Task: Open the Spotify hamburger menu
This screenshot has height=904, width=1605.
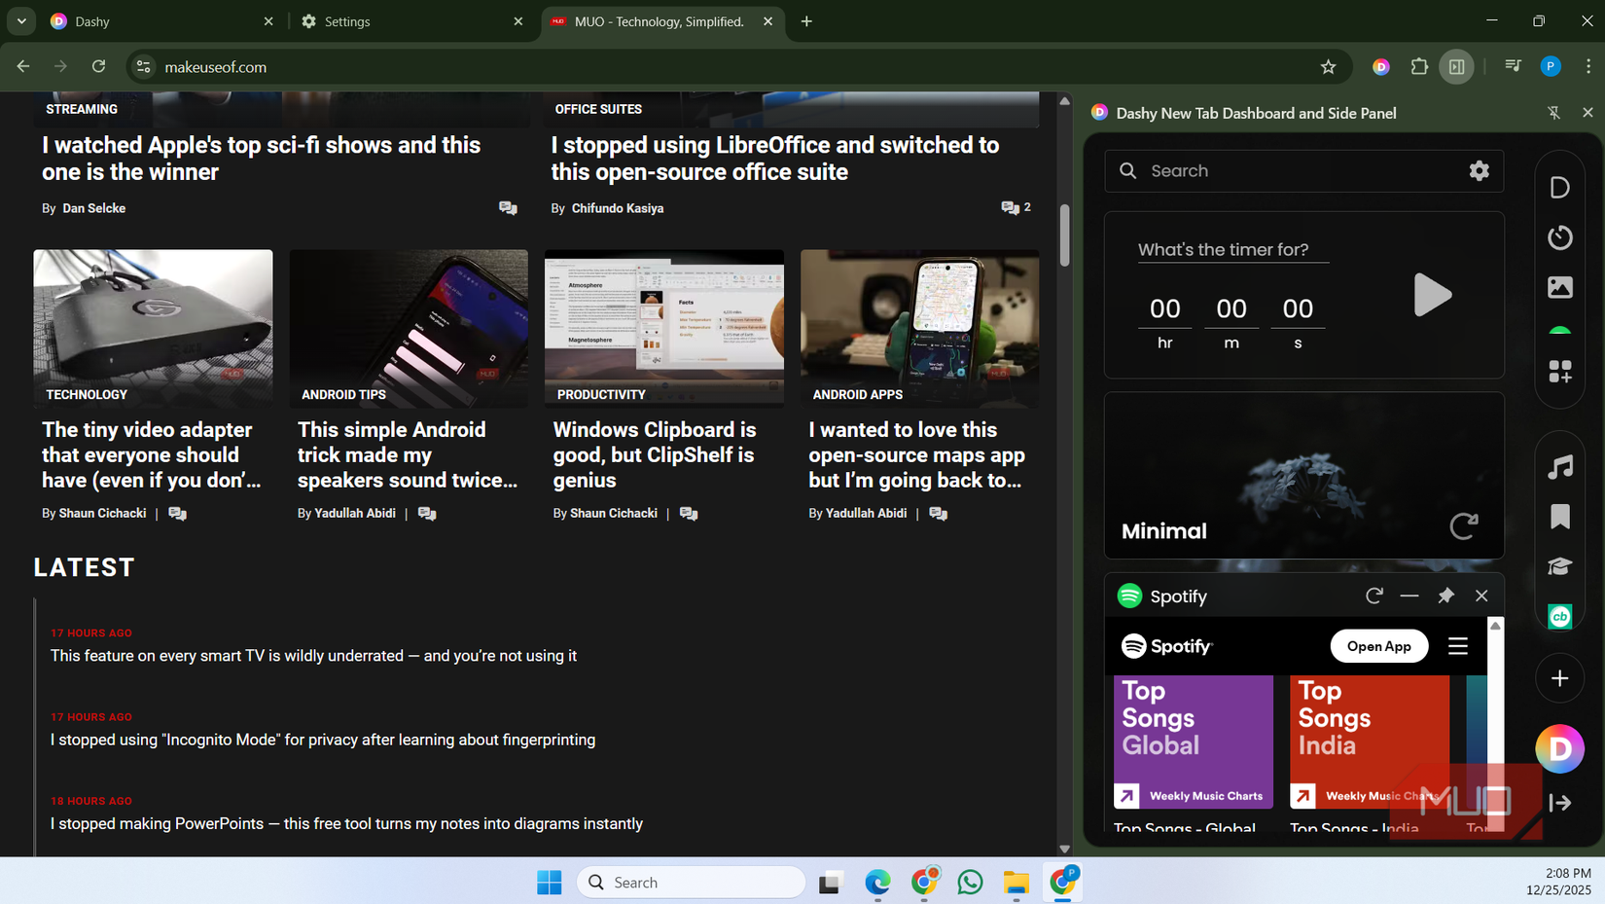Action: [x=1458, y=645]
